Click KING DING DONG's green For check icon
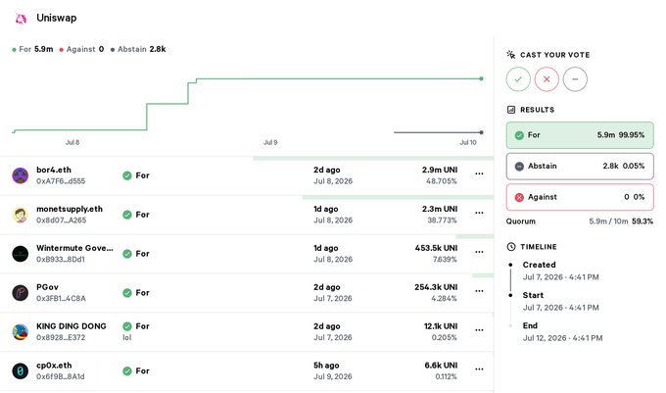This screenshot has width=666, height=393. tap(127, 326)
